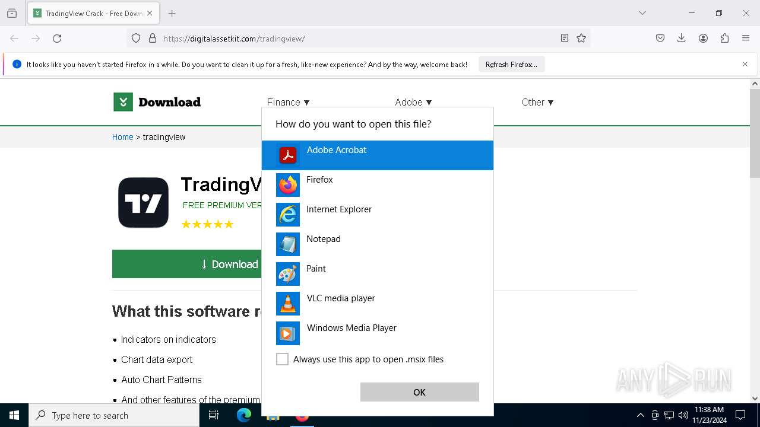Dismiss the Firefox notification bar
Screen dimensions: 760x427
pos(745,64)
